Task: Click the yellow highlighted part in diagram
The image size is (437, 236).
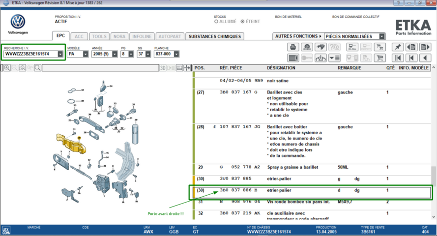Action: pos(71,144)
